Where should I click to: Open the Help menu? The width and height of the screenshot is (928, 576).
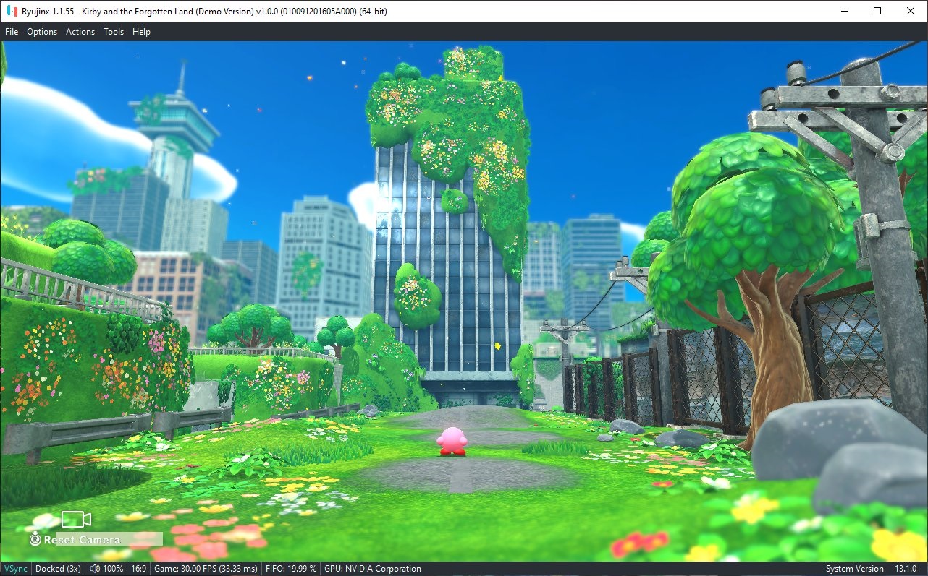point(141,32)
